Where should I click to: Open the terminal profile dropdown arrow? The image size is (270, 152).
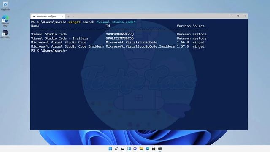pos(73,16)
